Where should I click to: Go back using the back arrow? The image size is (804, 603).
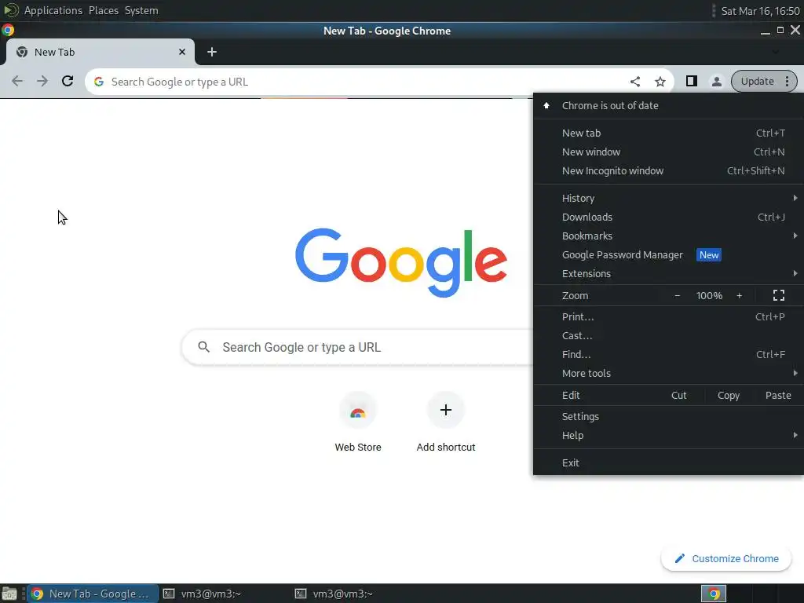tap(17, 81)
